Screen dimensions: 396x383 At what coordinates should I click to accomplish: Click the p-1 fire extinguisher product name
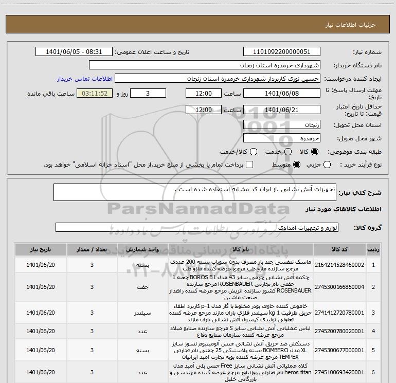click(241, 313)
